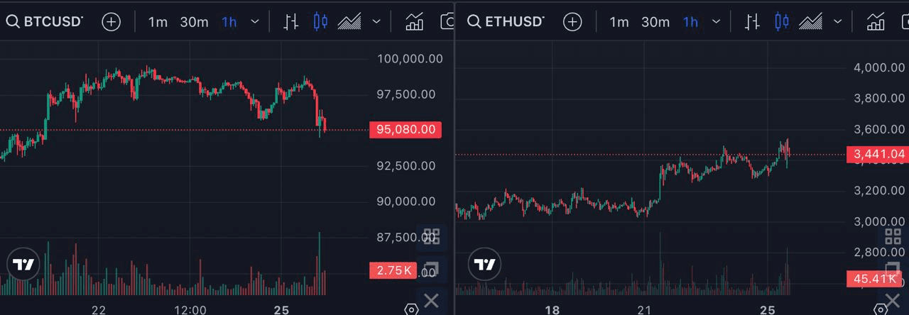
Task: Add a symbol to the BTCUSD chart
Action: [111, 21]
